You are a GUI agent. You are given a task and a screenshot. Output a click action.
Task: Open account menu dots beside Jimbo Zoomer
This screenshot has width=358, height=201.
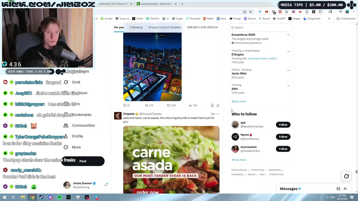[x=105, y=185]
